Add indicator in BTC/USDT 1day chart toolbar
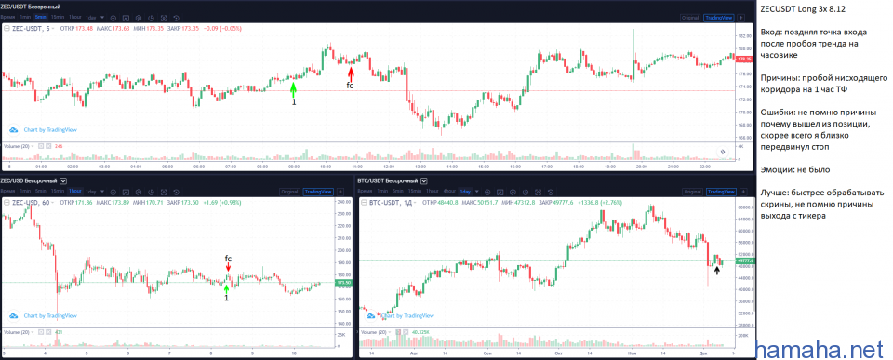 (487, 192)
